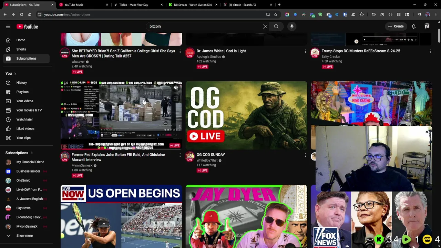Click the address bar URL
This screenshot has width=441, height=248.
pos(67,14)
